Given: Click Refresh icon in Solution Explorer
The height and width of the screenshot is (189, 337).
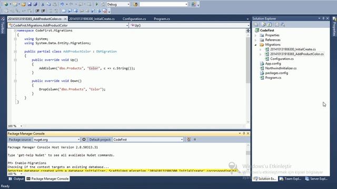Looking at the screenshot, I should (x=270, y=25).
